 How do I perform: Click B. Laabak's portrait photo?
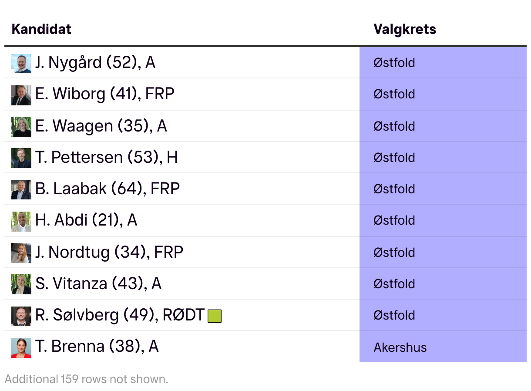click(21, 189)
